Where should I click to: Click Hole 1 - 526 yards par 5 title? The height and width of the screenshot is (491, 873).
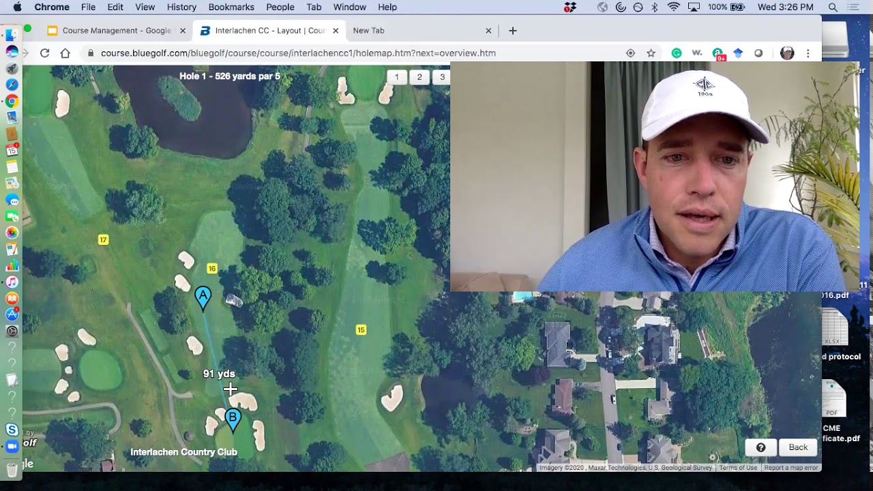point(230,76)
